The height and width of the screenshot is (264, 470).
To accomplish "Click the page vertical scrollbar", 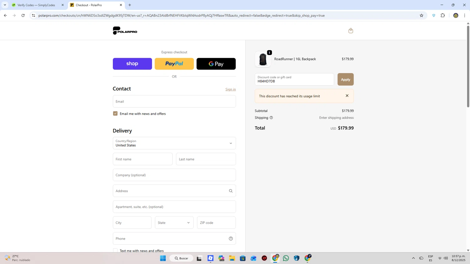I will click(x=468, y=67).
